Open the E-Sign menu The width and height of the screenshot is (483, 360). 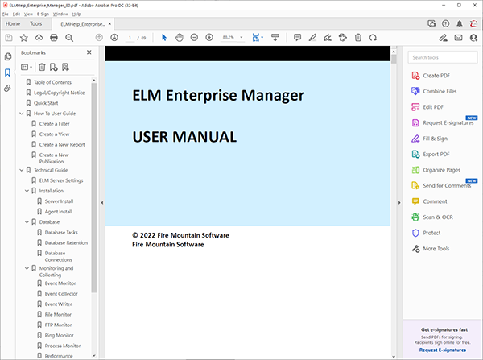pyautogui.click(x=43, y=14)
